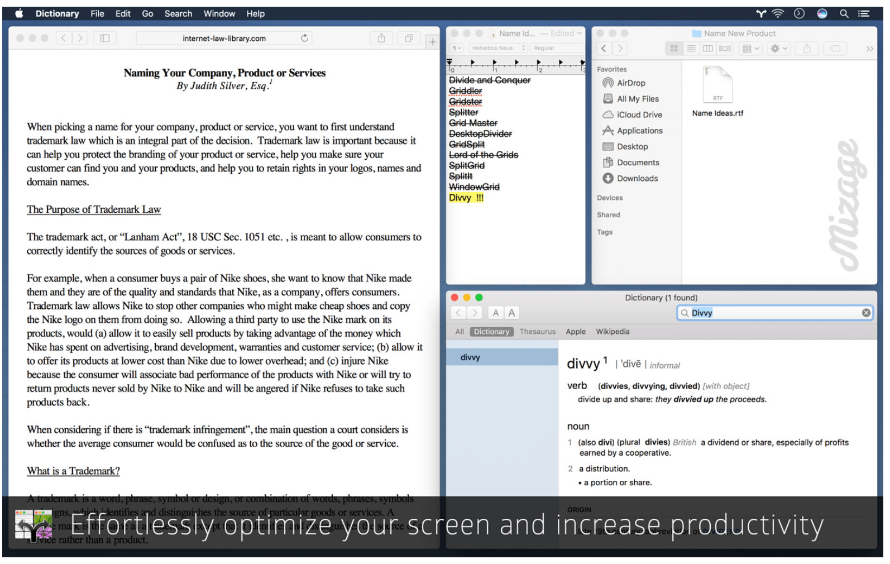Select the Thesaurus source tab
Viewport: 890px width, 564px height.
click(x=538, y=332)
